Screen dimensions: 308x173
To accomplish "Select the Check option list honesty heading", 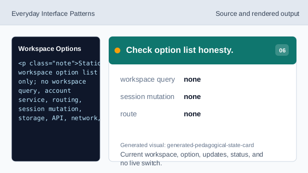I will click(180, 50).
